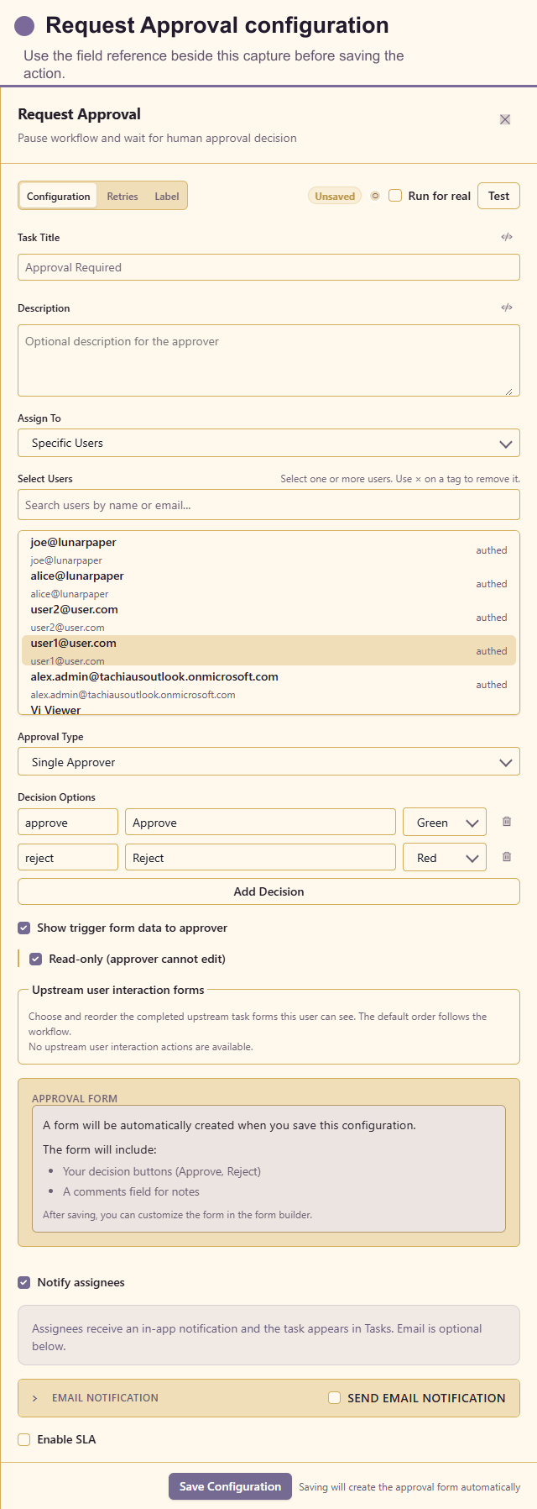Select user alice@lunarpaper
The width and height of the screenshot is (537, 1509).
268,584
